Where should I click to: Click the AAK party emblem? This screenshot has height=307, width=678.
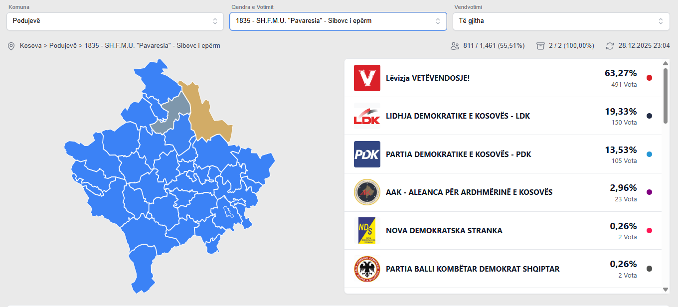click(x=367, y=192)
